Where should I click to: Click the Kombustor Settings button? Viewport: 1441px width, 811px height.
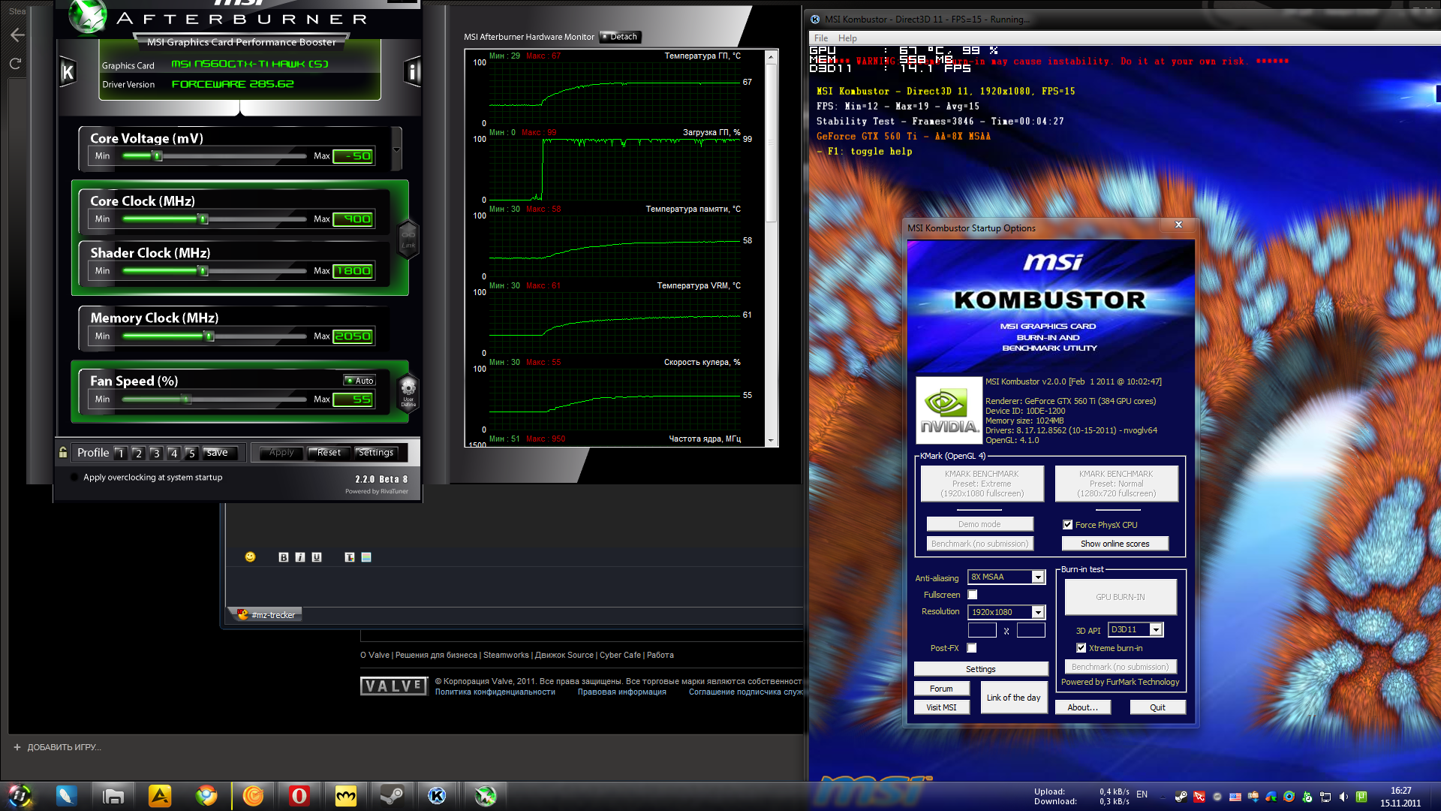[x=980, y=669]
